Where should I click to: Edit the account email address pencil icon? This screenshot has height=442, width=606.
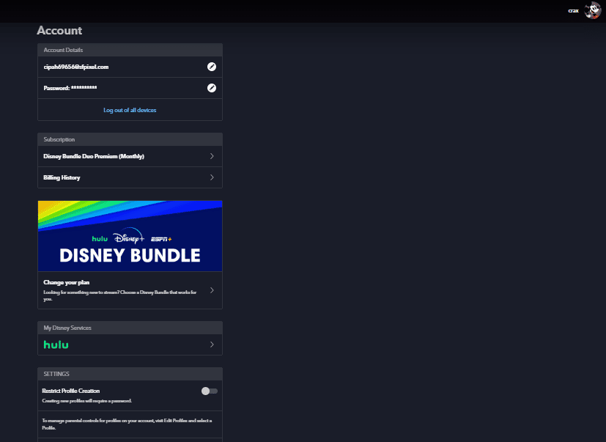click(212, 67)
